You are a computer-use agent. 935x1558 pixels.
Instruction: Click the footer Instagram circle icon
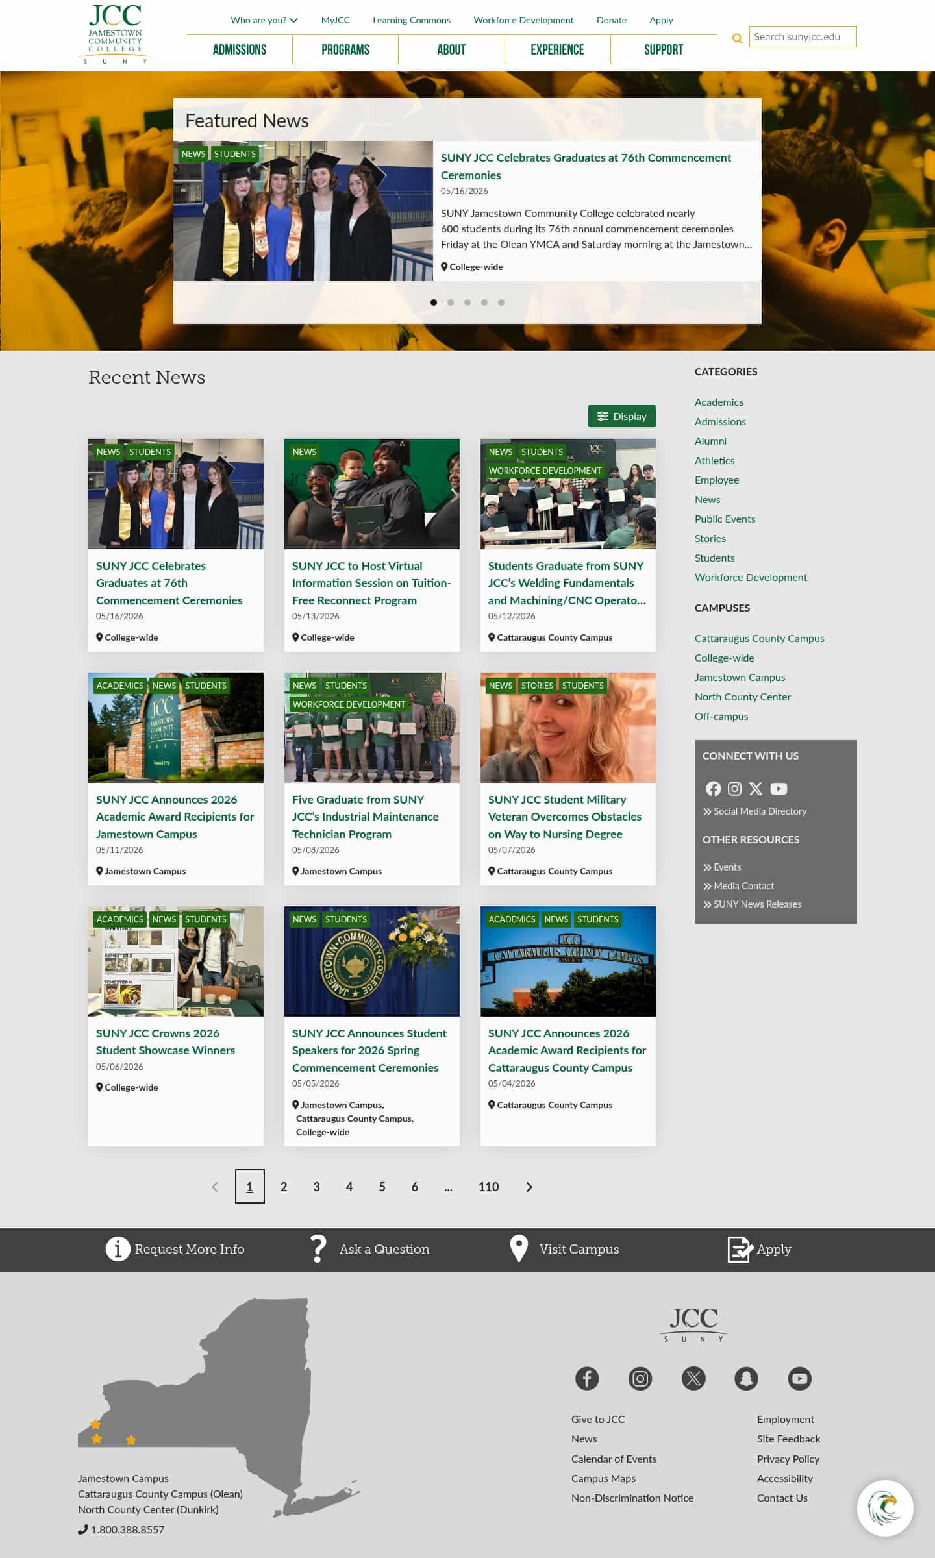pos(640,1378)
